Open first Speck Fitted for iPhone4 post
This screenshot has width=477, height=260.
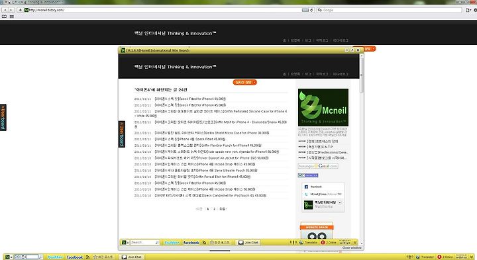point(190,99)
